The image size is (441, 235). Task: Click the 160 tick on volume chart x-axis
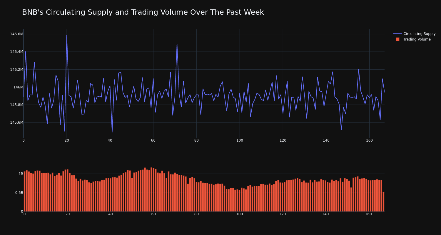coord(368,214)
